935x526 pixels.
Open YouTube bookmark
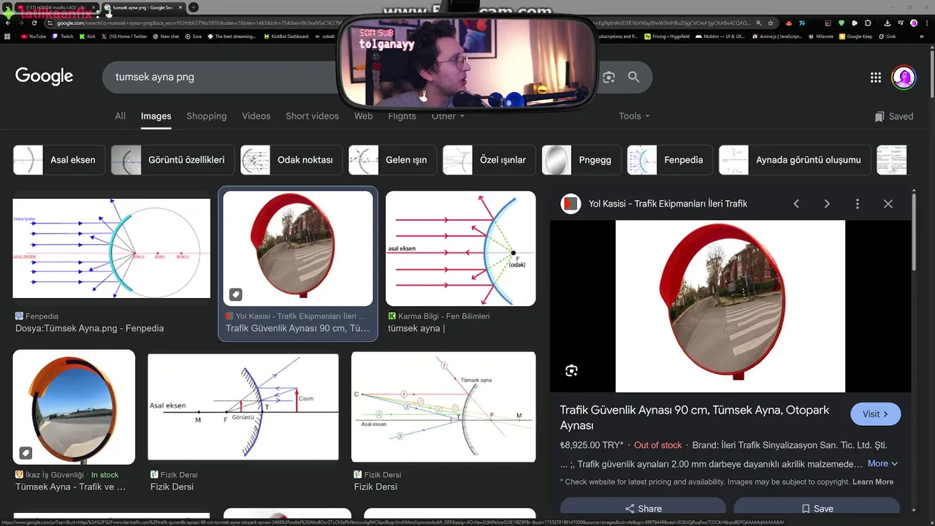pos(34,36)
